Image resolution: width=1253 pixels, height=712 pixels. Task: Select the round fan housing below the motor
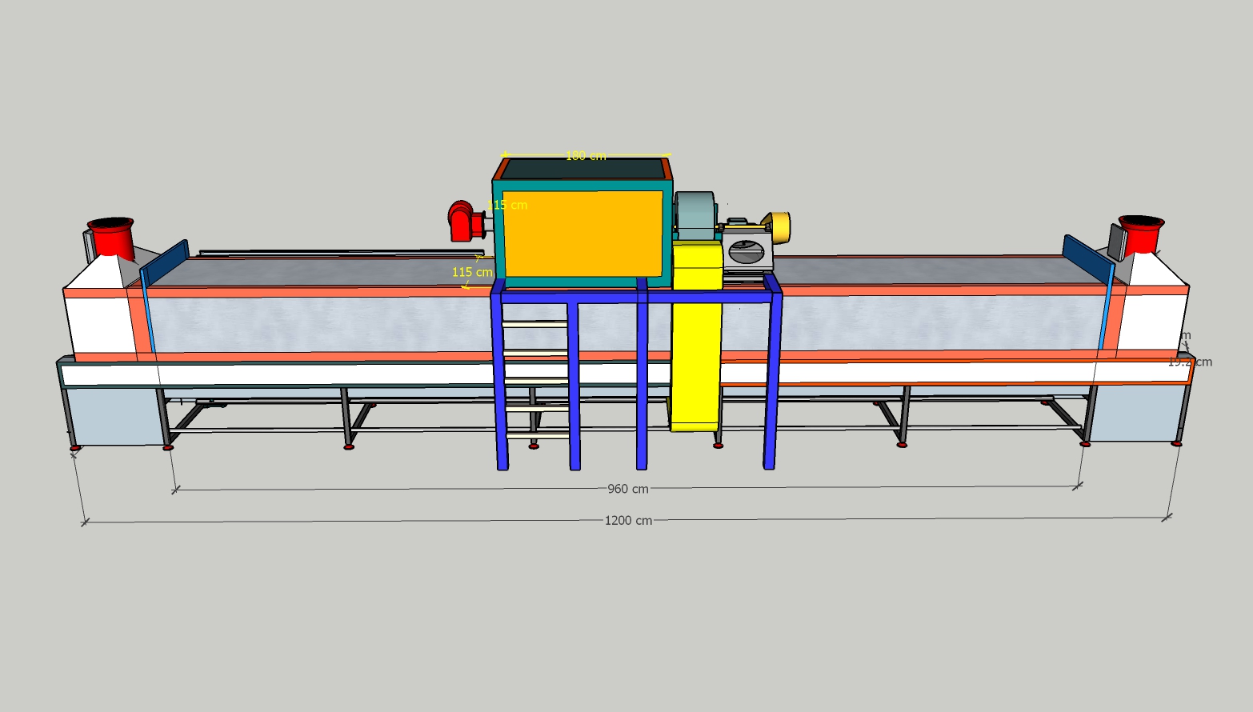point(747,253)
